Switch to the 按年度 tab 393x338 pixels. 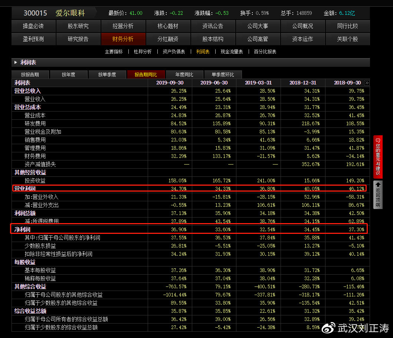(x=69, y=74)
